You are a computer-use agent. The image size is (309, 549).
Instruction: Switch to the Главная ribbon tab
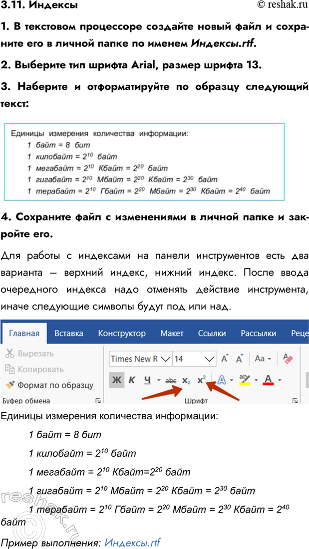point(24,333)
